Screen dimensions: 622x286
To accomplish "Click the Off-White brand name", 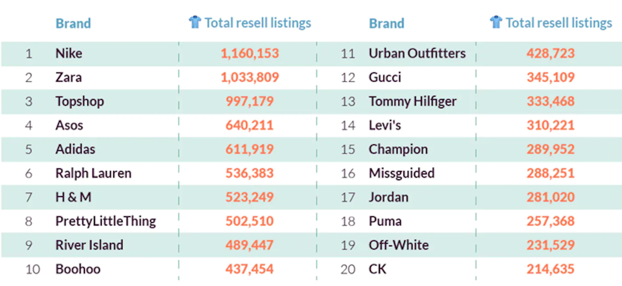I will click(x=399, y=245).
